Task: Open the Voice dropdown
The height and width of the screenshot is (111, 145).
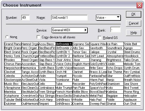Action: pyautogui.click(x=108, y=18)
